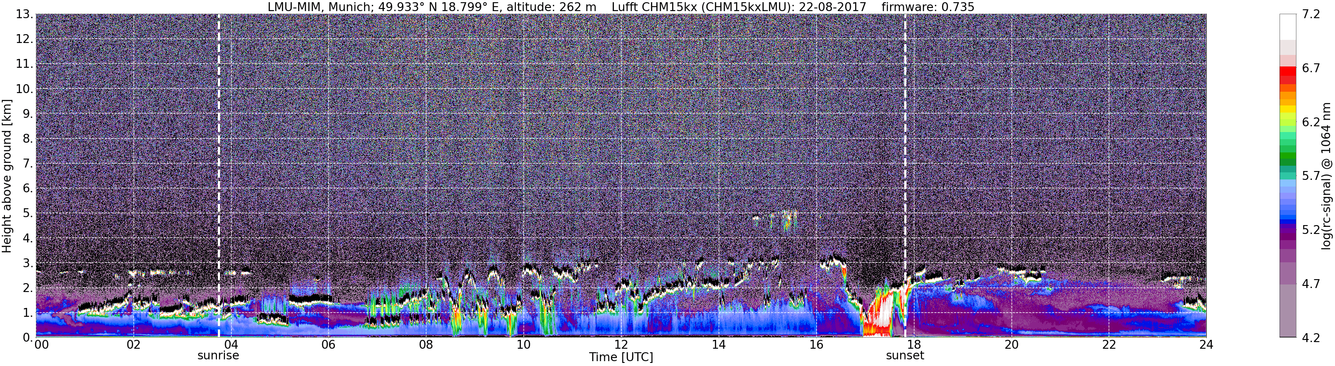This screenshot has height=366, width=1335.
Task: Click the date 22-08-2017 in the title
Action: (x=832, y=7)
